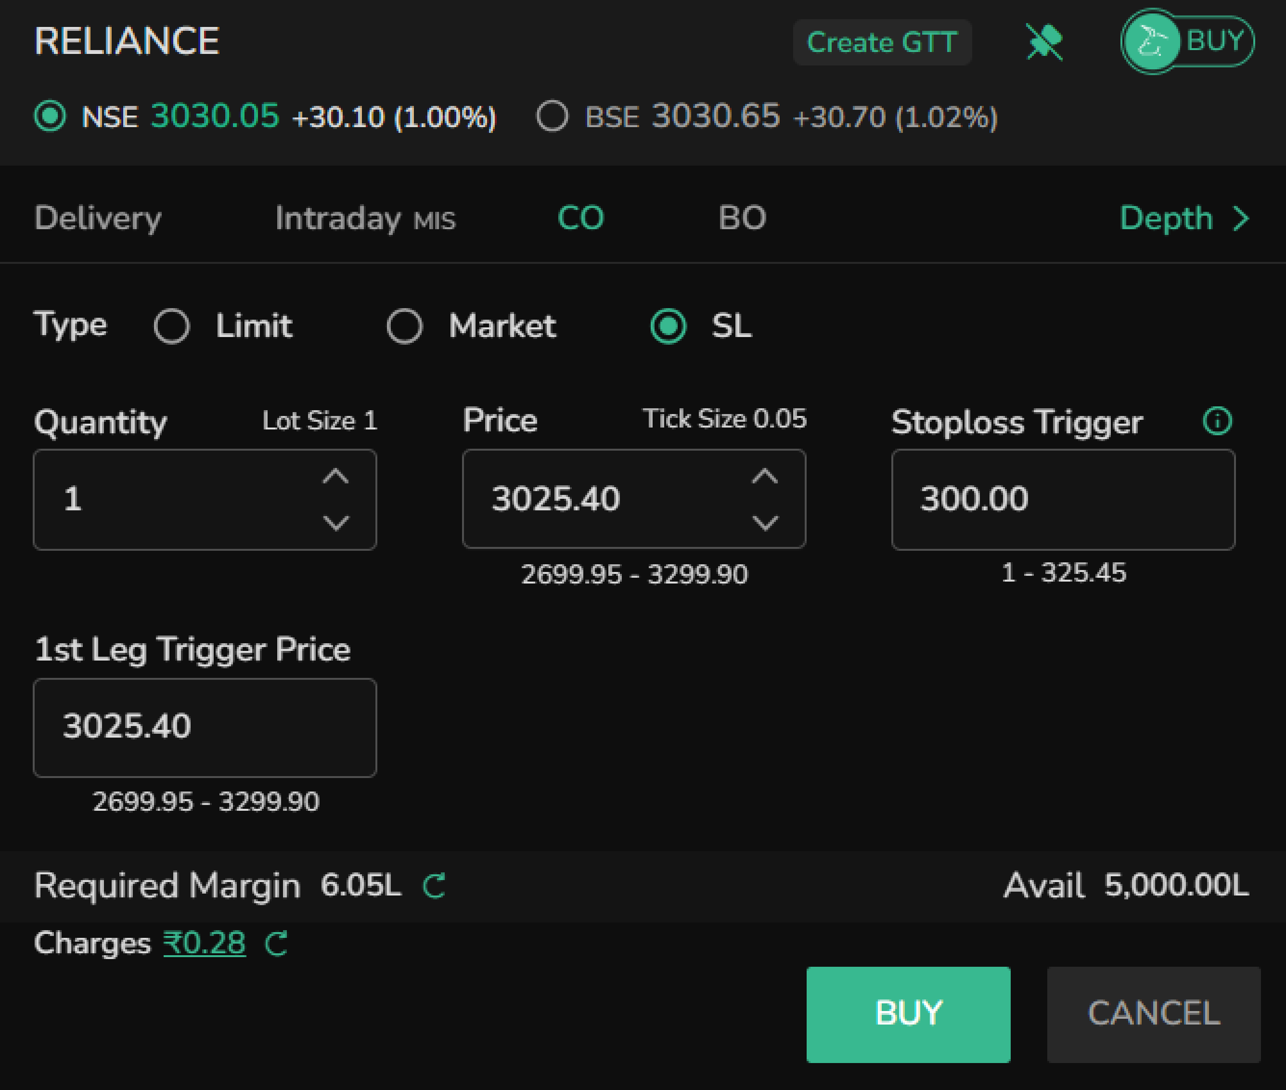This screenshot has height=1090, width=1286.
Task: Select the BSE exchange radio button
Action: [552, 116]
